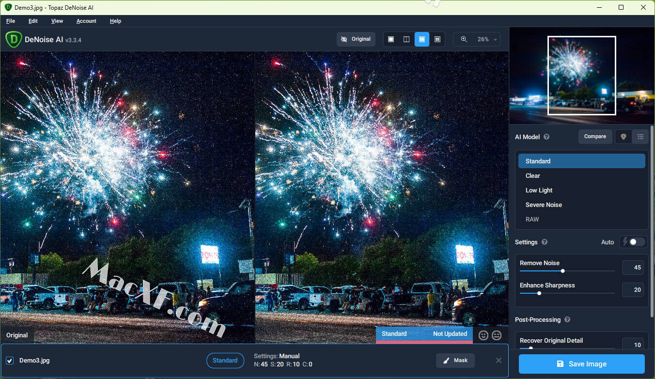Open the Help menu
Image resolution: width=655 pixels, height=379 pixels.
pos(115,21)
